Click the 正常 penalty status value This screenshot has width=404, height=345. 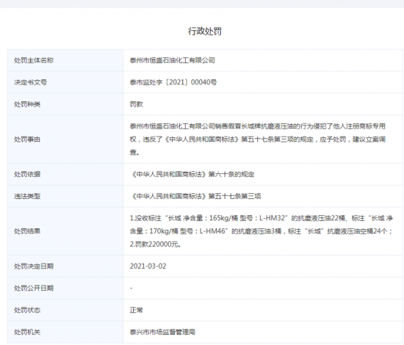point(137,310)
